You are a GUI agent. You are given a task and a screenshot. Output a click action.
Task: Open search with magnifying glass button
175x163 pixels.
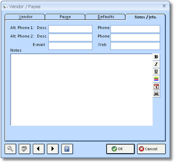coord(10,149)
